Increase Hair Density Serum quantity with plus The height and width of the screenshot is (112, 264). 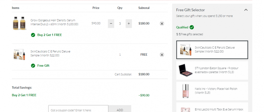[x=129, y=24]
